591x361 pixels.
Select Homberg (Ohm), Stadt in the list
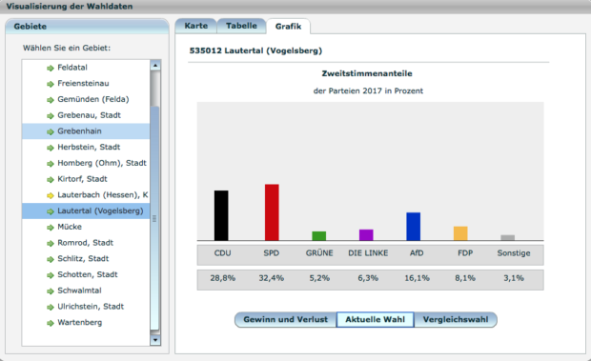coord(86,163)
